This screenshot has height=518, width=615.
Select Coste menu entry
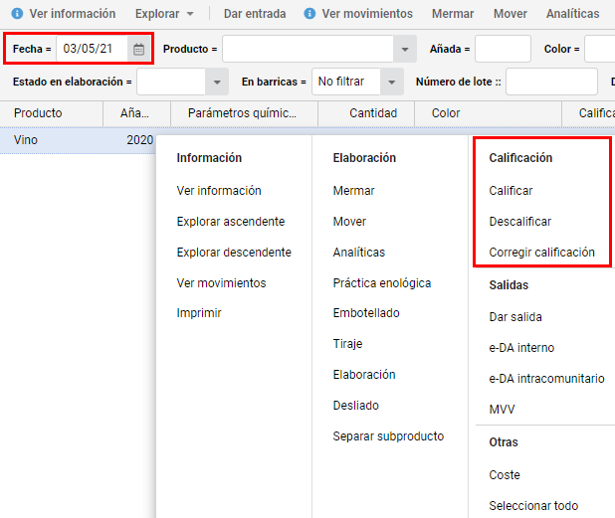pyautogui.click(x=505, y=475)
